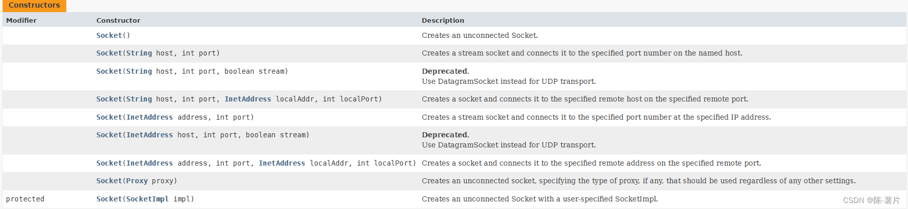Click the description 'Creates an unconnected Socket.'
The height and width of the screenshot is (209, 908).
pyautogui.click(x=480, y=35)
